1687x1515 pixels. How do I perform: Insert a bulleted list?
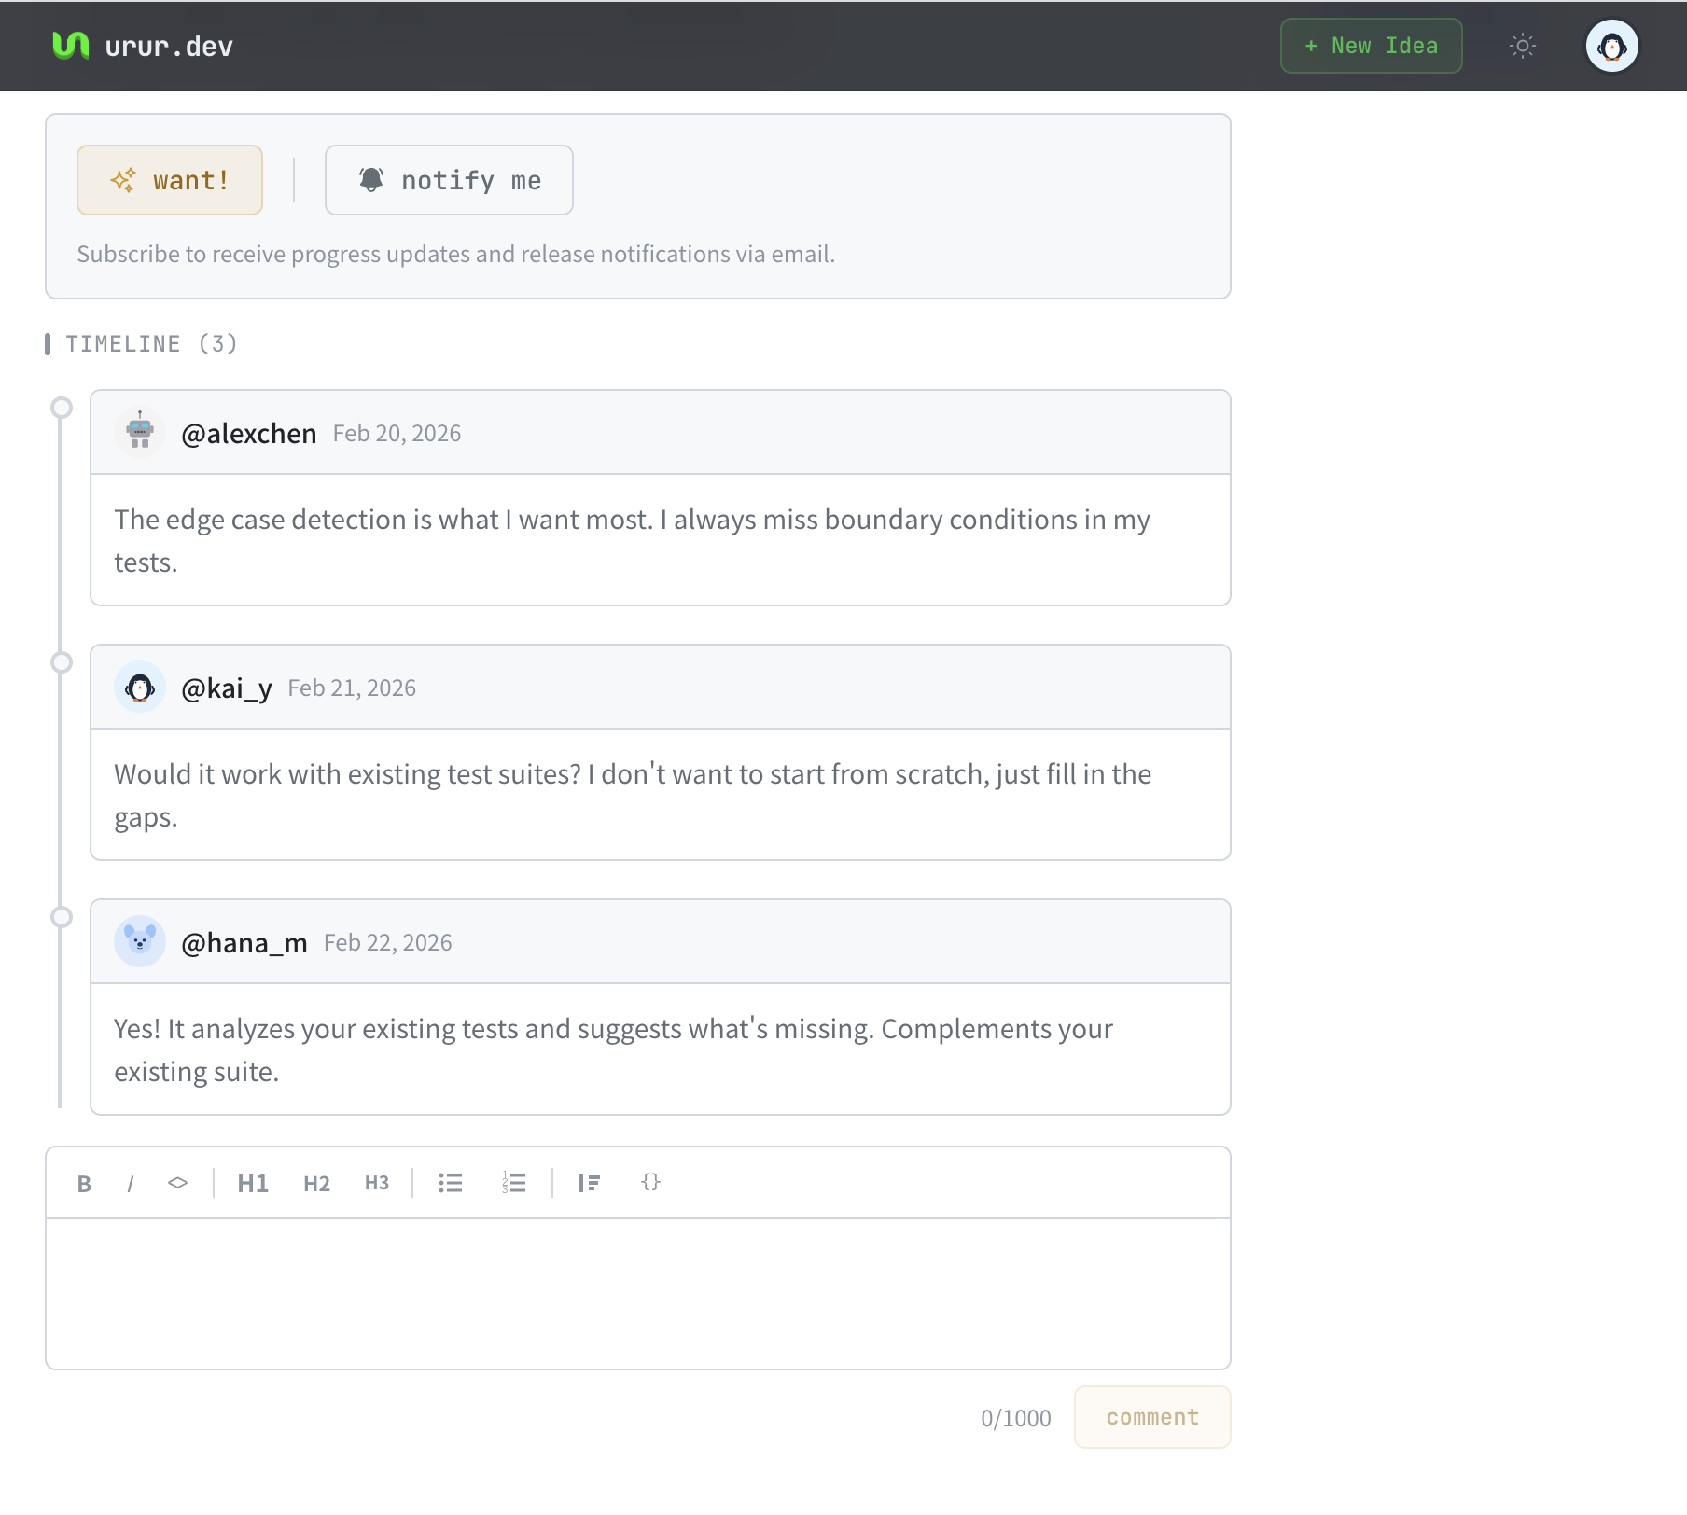pos(450,1183)
